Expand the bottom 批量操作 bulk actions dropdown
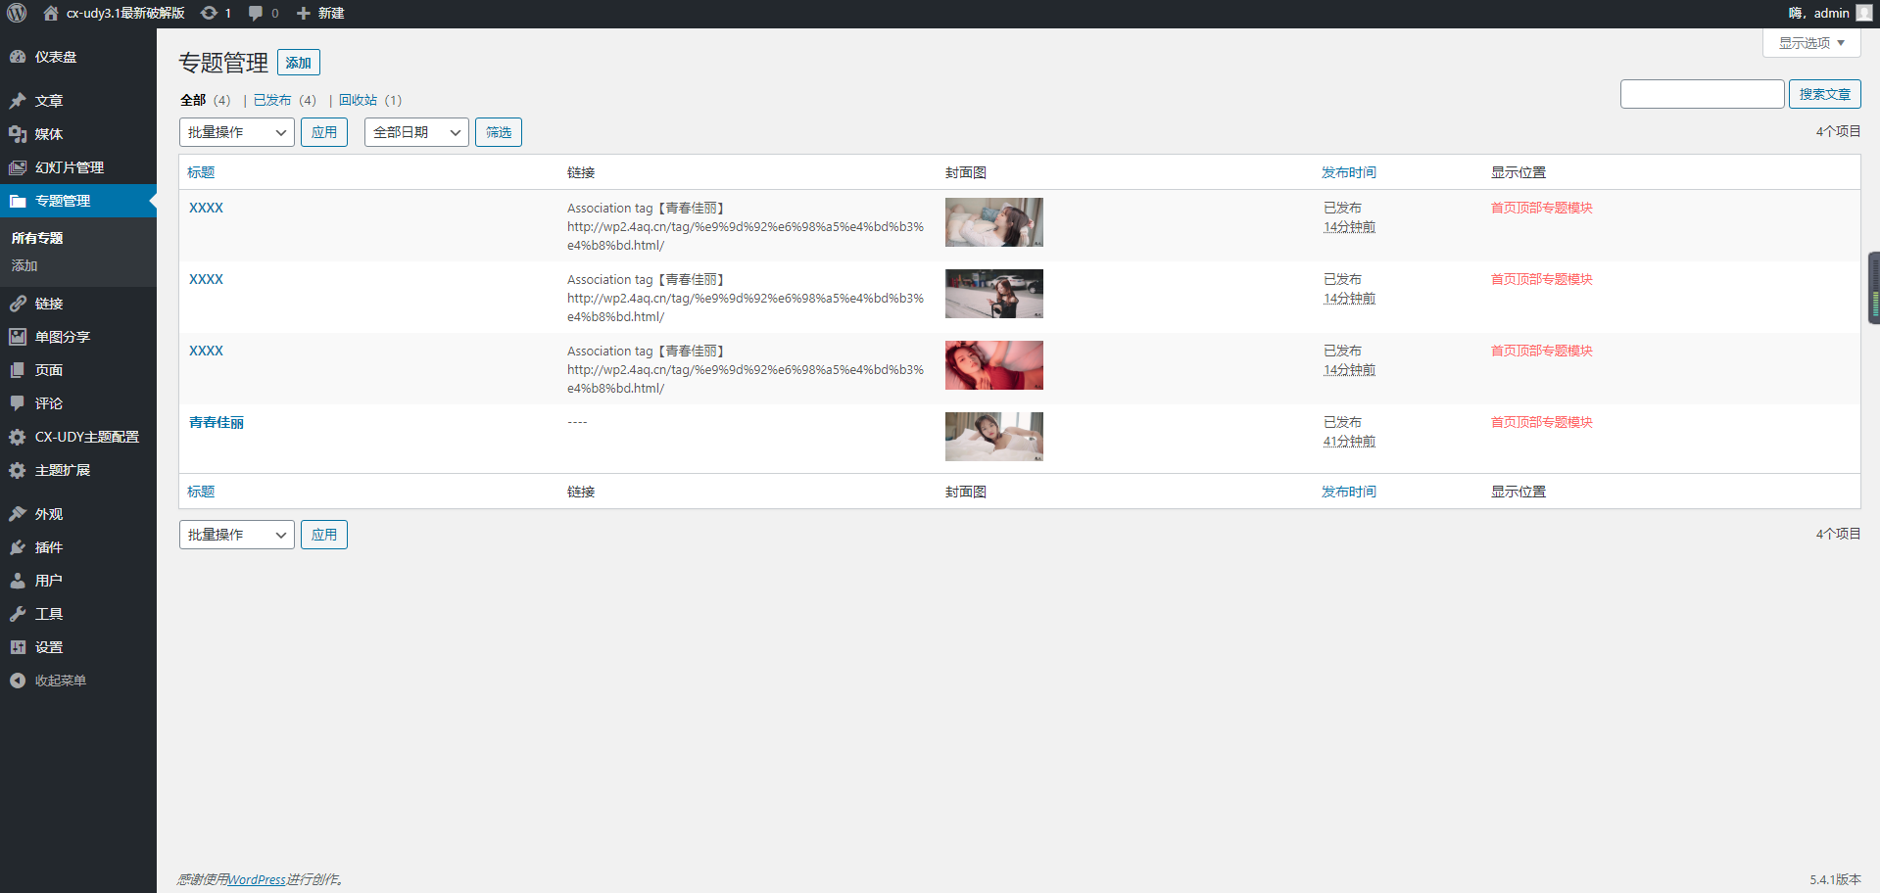The width and height of the screenshot is (1880, 893). coord(237,535)
